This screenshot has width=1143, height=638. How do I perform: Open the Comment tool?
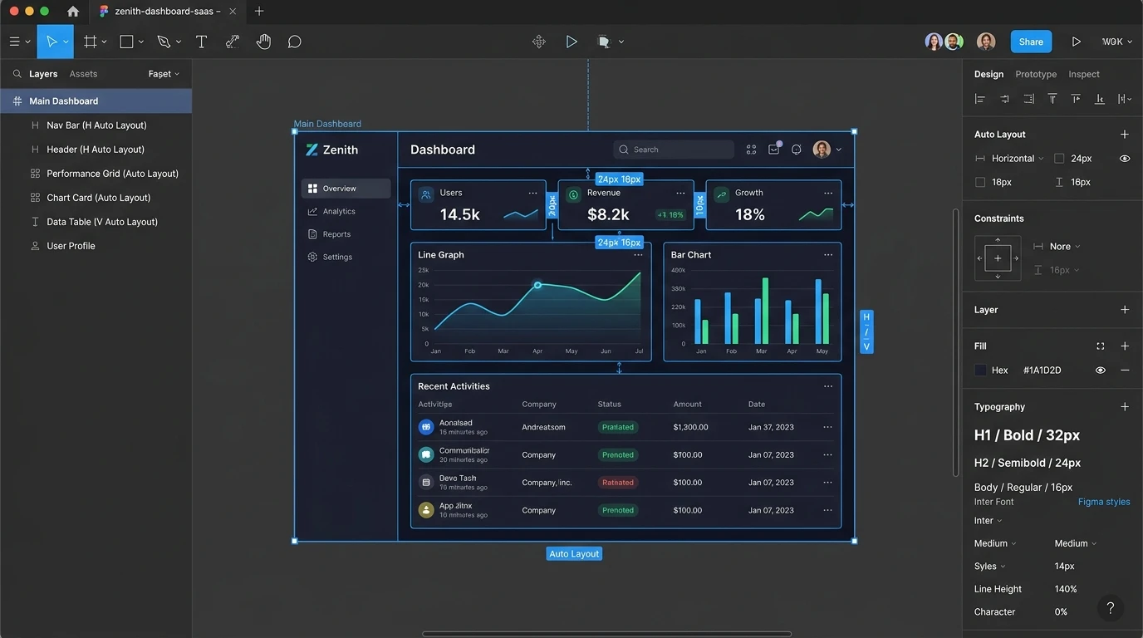click(x=294, y=42)
